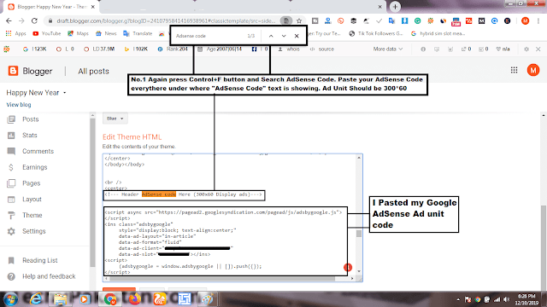Open the Google apps grid icon
The image size is (547, 307).
tap(514, 70)
